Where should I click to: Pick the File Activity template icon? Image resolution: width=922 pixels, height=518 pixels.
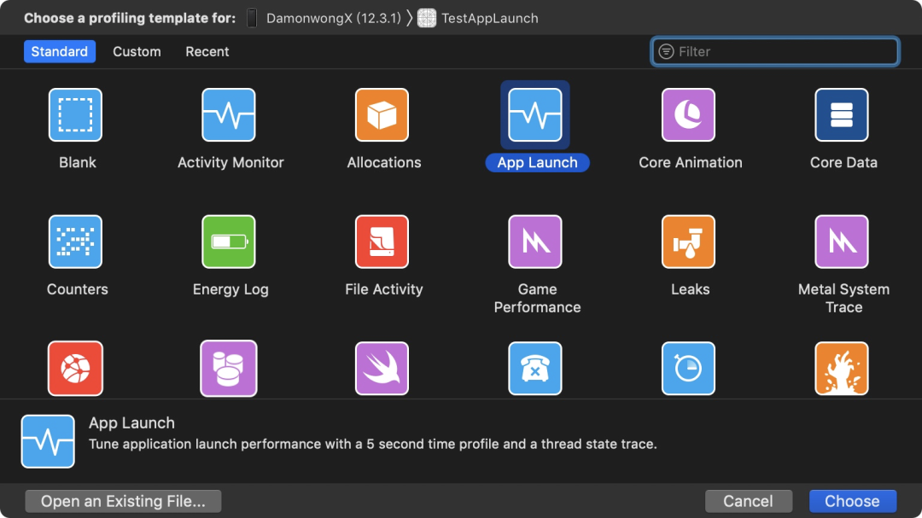[x=382, y=242]
